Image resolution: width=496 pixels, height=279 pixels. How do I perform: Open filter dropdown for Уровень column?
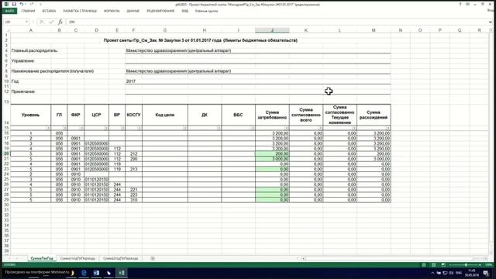pos(48,128)
